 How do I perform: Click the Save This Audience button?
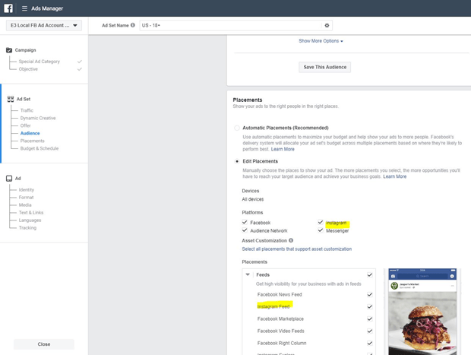(x=324, y=67)
